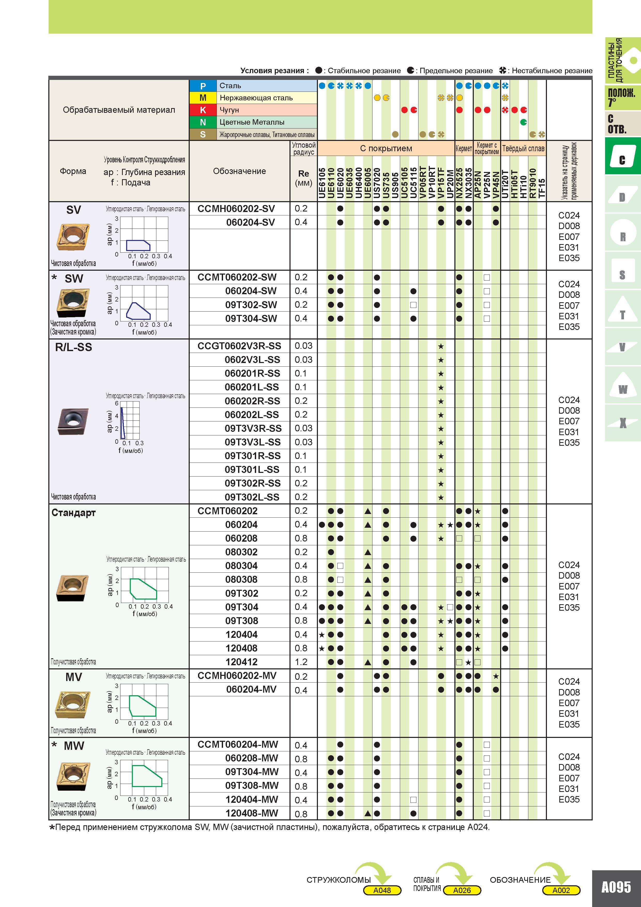Select designation CCMH060202-SV

pyautogui.click(x=236, y=209)
